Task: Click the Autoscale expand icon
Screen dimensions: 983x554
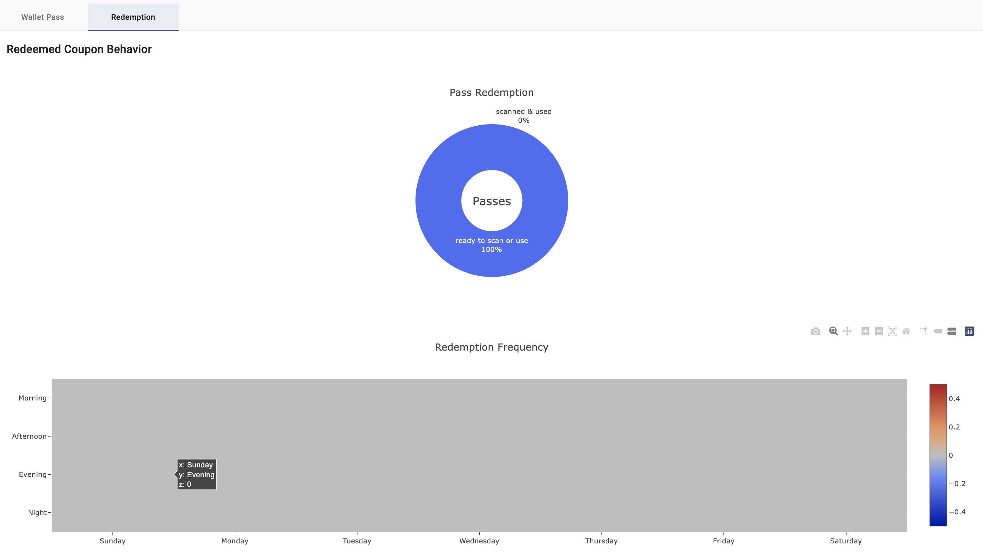Action: pos(892,331)
